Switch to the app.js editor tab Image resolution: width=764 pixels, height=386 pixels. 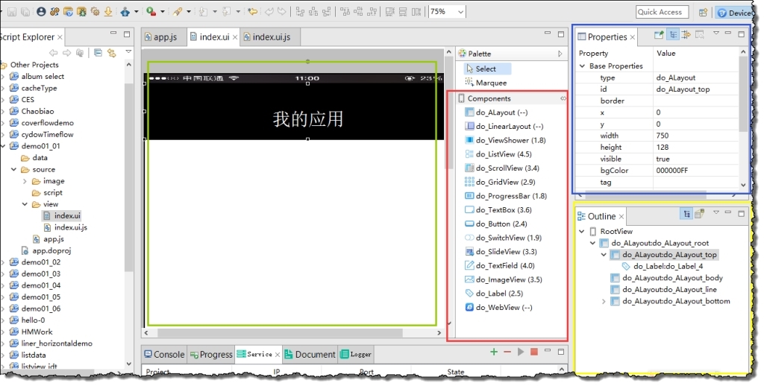[x=160, y=37]
